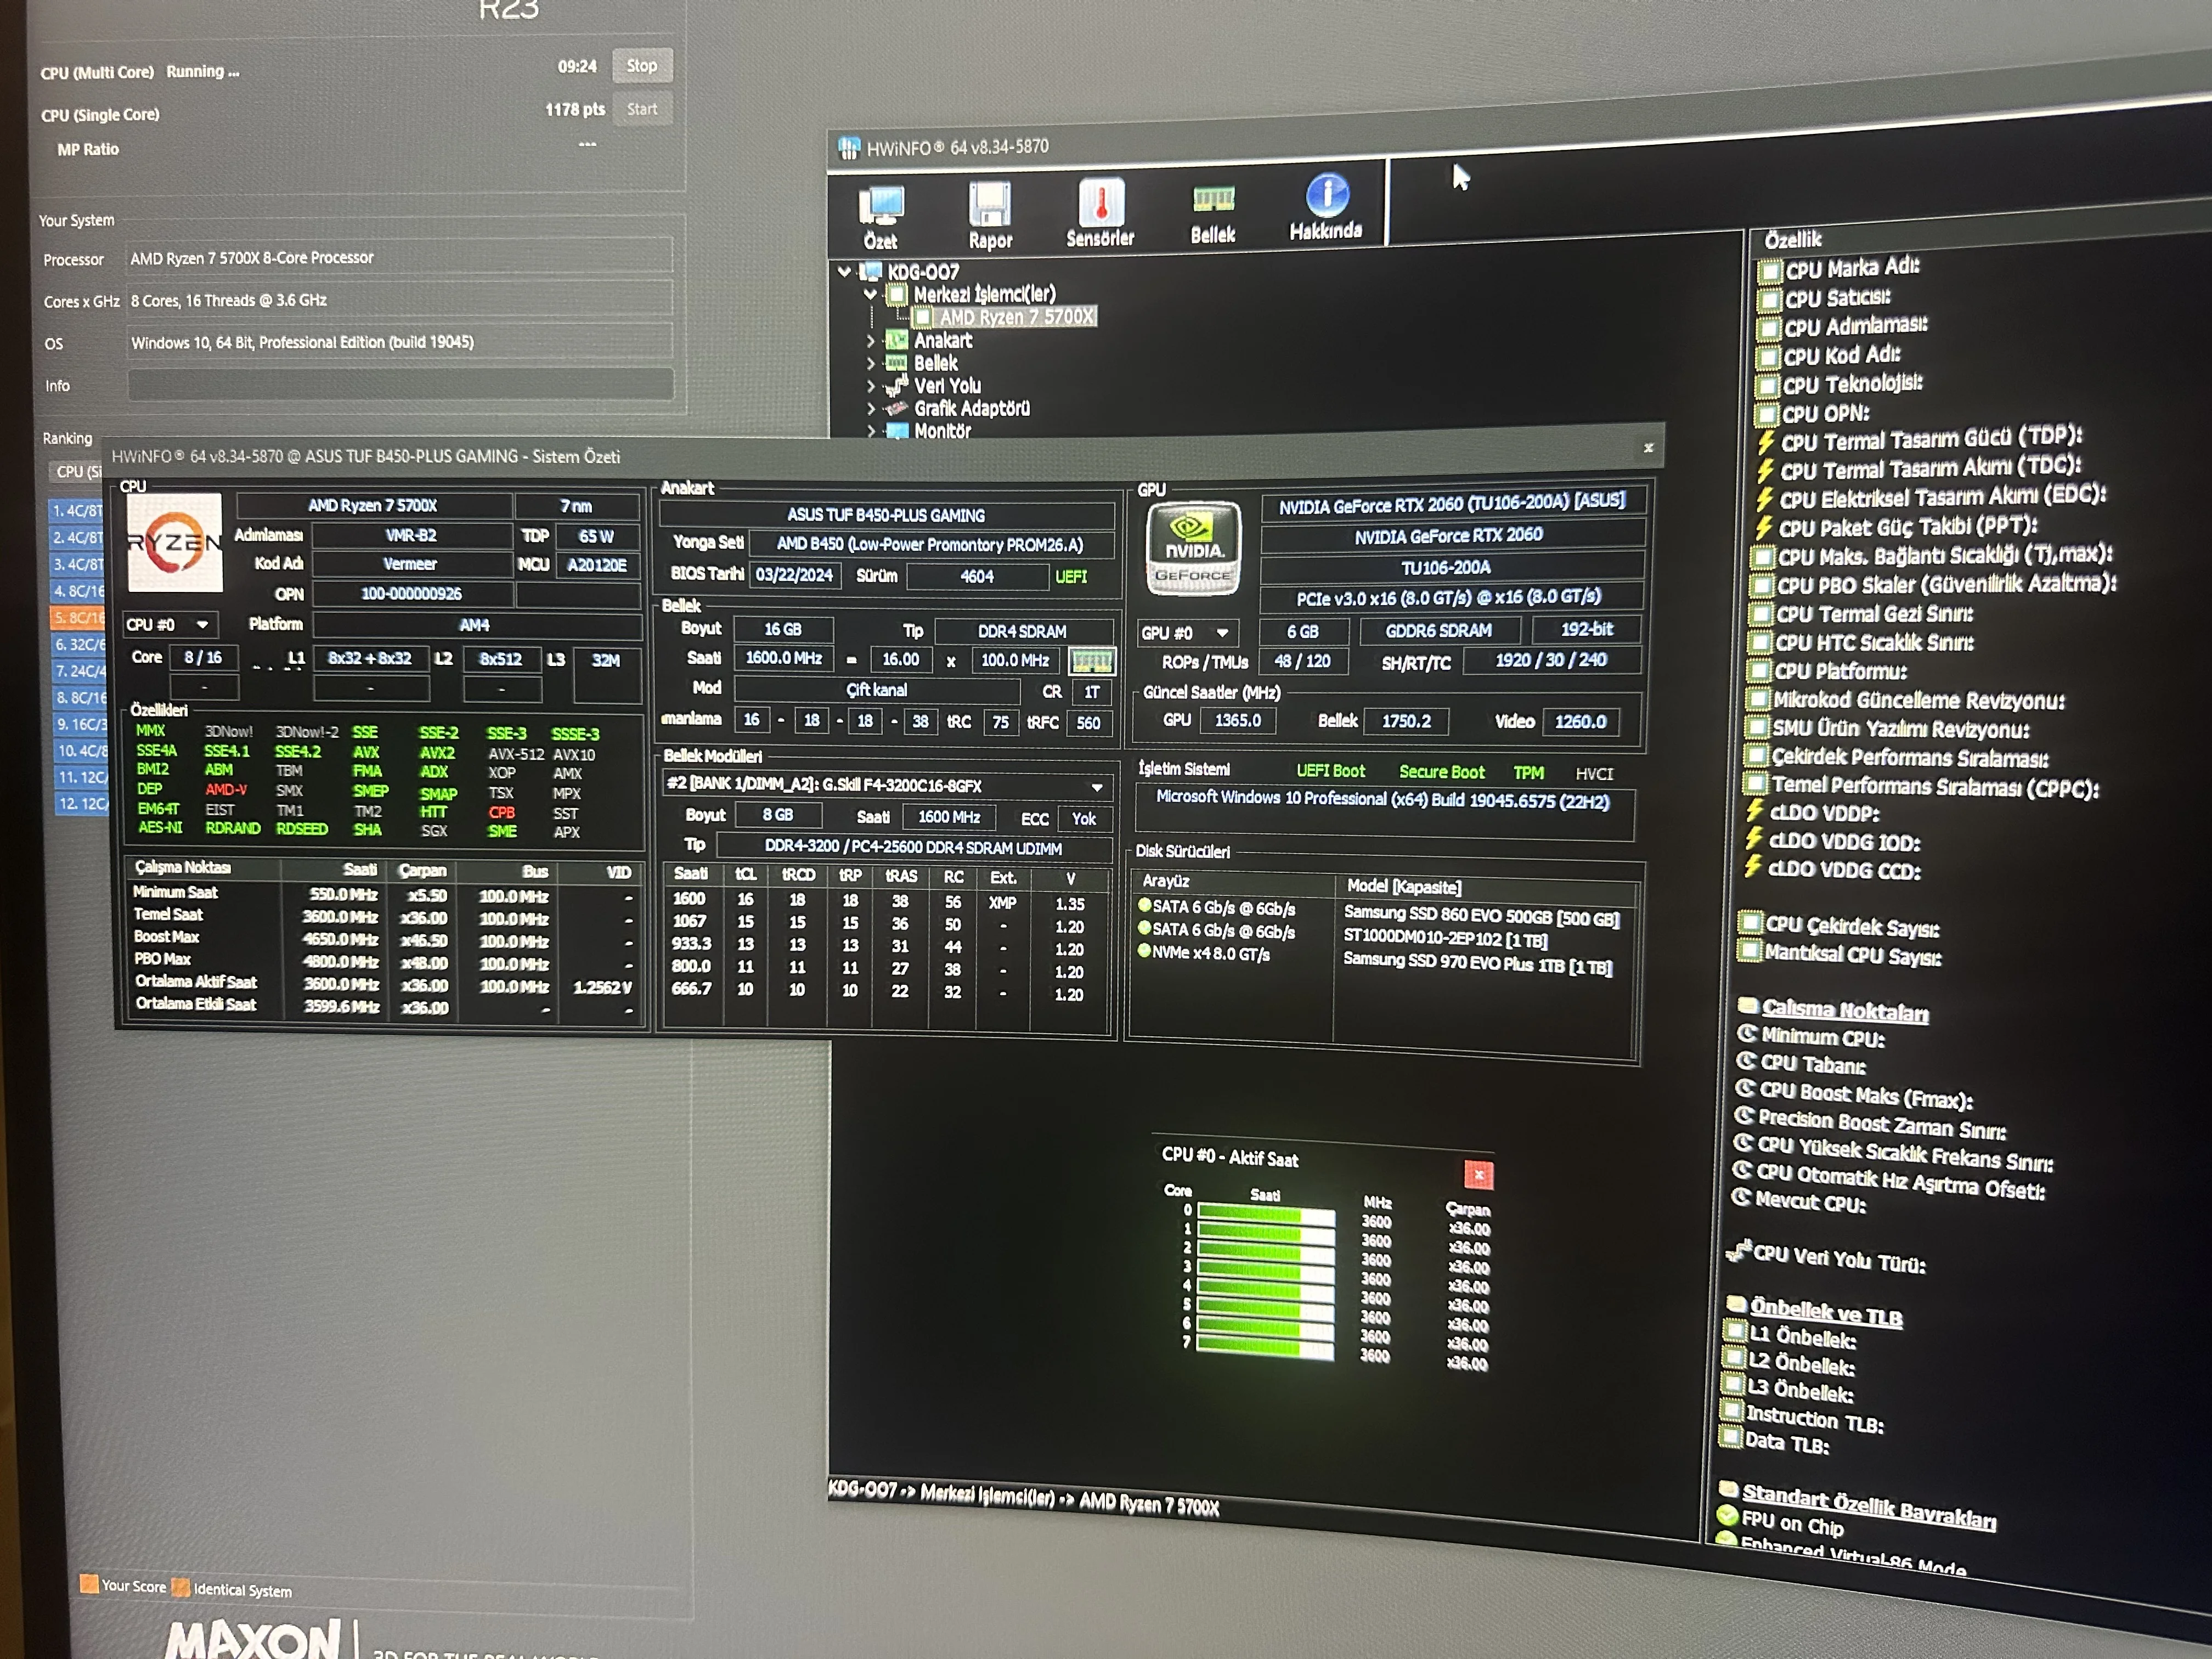Open the CPU #0 selector dropdown

[x=202, y=625]
